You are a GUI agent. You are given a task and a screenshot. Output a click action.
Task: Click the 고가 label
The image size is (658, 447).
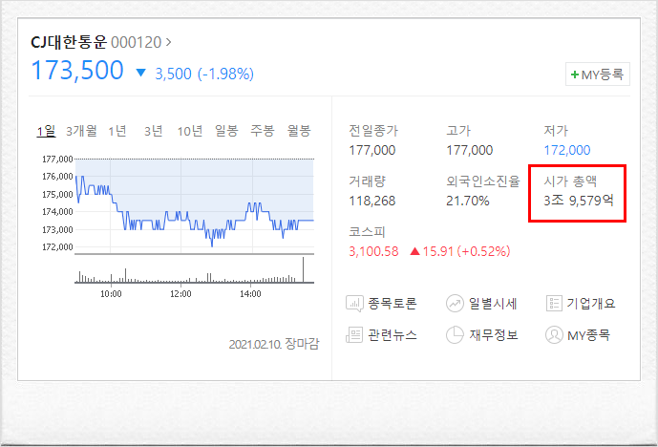pyautogui.click(x=458, y=131)
